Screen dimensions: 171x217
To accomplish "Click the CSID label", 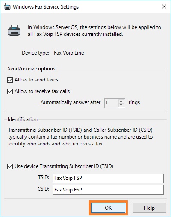I will (43, 189).
